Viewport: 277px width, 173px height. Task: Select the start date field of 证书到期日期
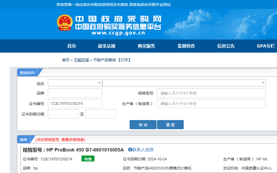tap(63, 114)
